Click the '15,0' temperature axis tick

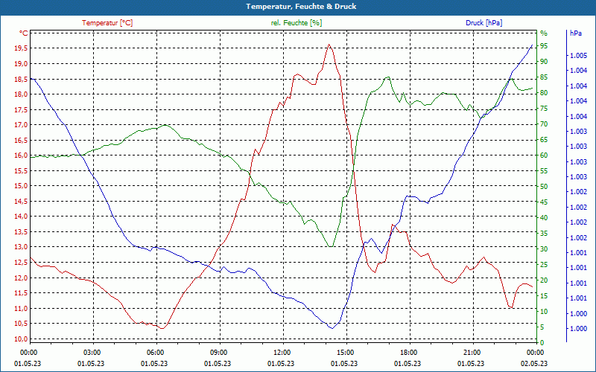(21, 186)
